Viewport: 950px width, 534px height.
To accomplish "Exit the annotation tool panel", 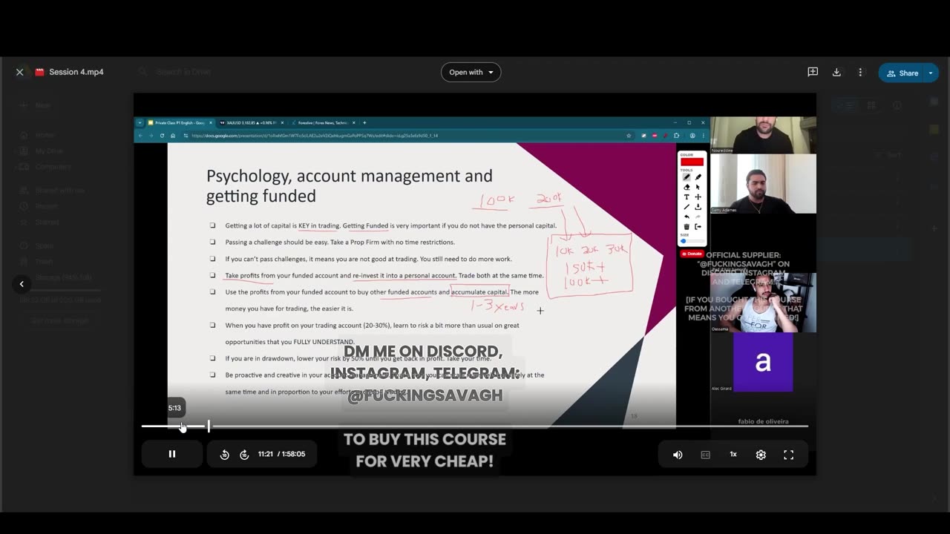I will point(698,227).
